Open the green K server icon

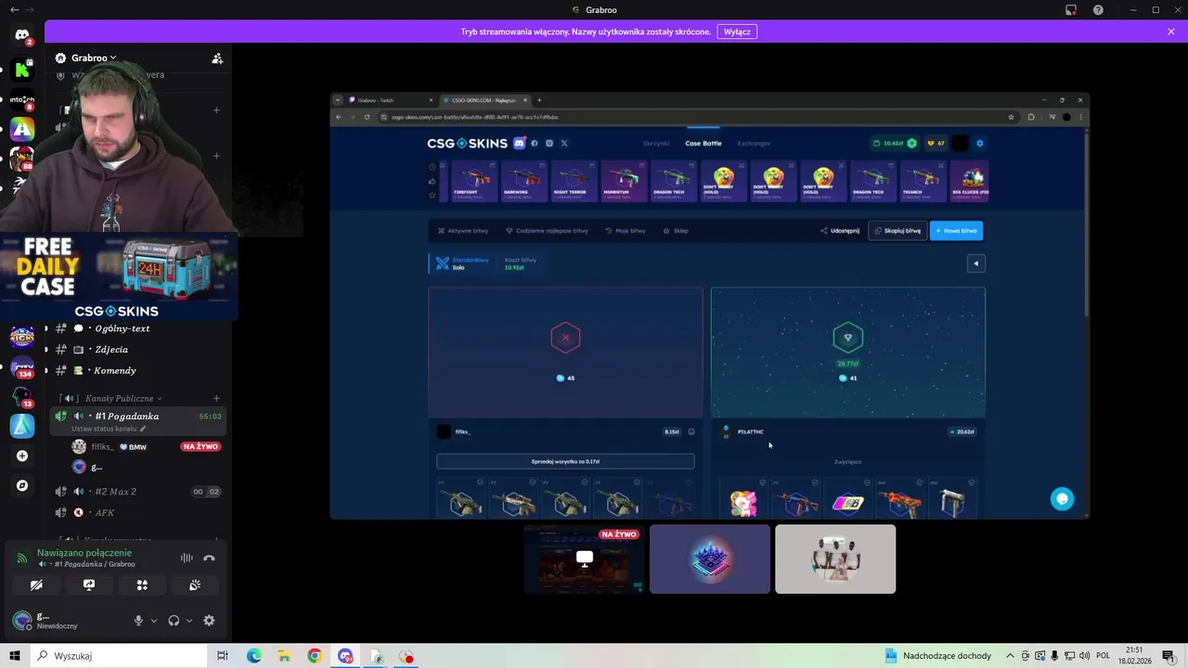22,70
